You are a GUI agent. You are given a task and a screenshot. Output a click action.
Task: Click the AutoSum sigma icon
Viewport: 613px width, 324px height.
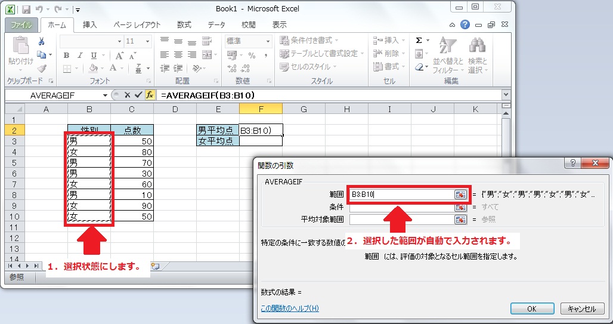(x=419, y=41)
